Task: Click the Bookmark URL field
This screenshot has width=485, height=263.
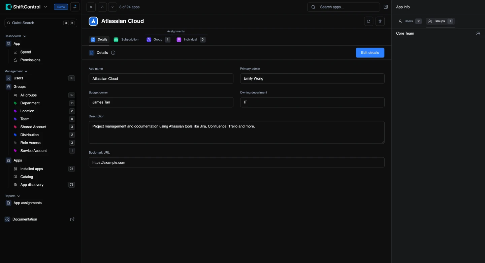Action: [236, 162]
